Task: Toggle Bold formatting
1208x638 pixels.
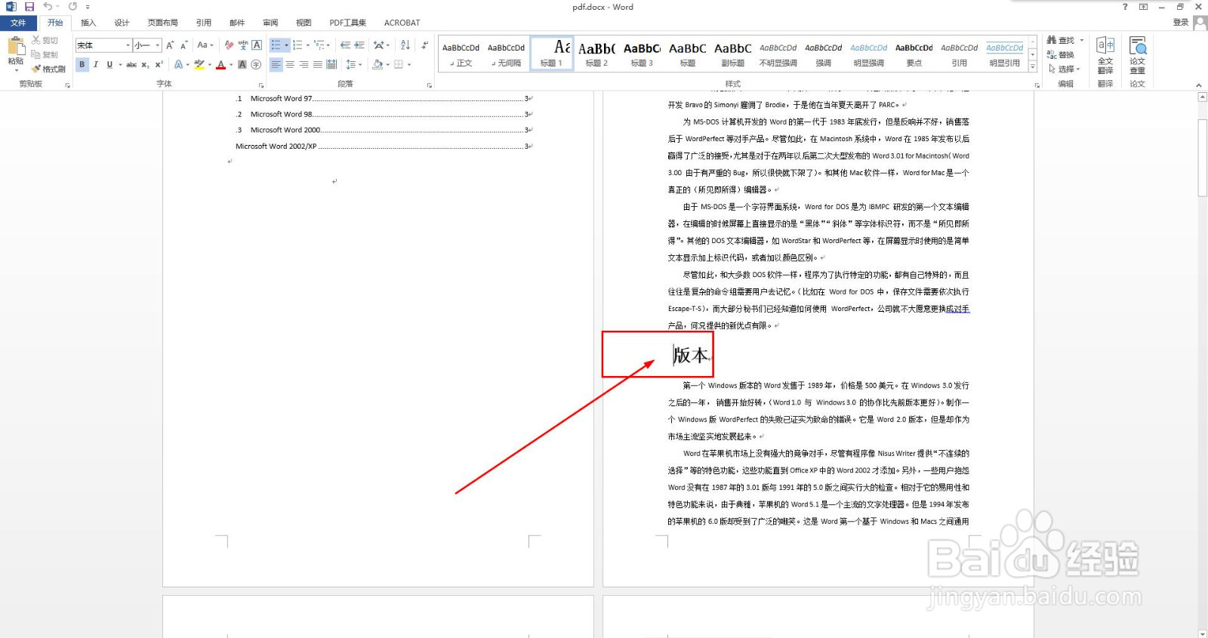Action: click(82, 65)
